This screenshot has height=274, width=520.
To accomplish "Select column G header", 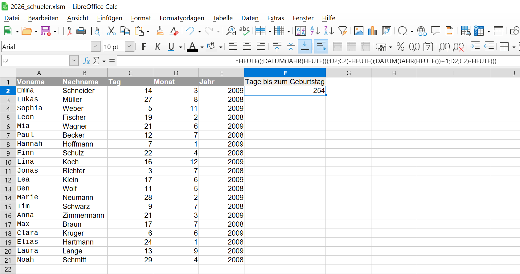I will (x=349, y=73).
